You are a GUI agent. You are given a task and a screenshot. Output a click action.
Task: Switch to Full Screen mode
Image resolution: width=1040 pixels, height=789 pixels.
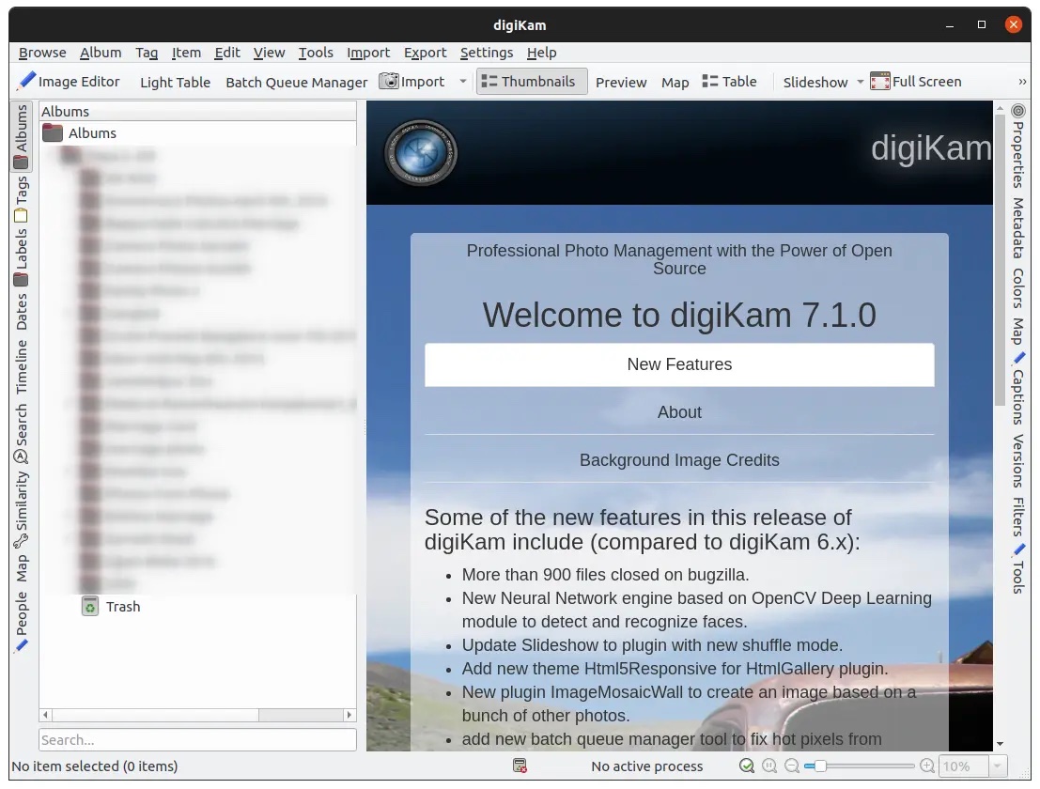pos(916,82)
